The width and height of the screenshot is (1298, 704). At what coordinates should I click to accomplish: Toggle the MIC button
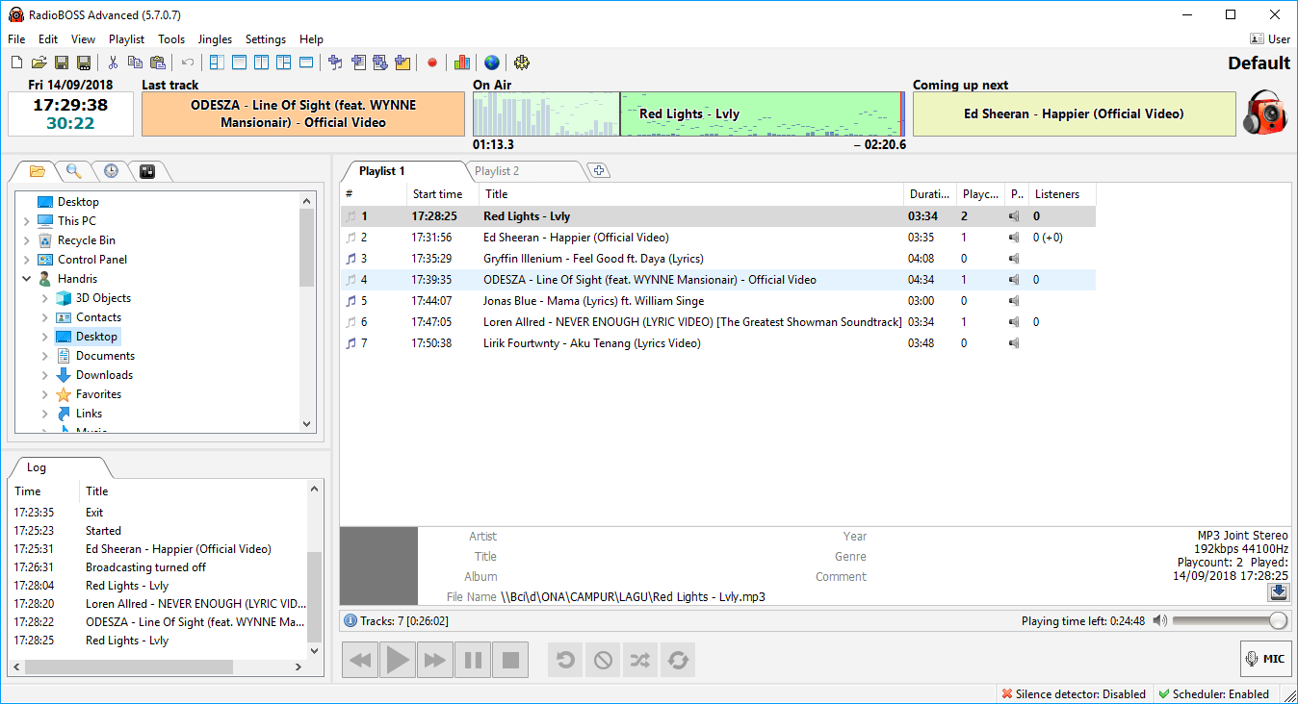point(1265,659)
